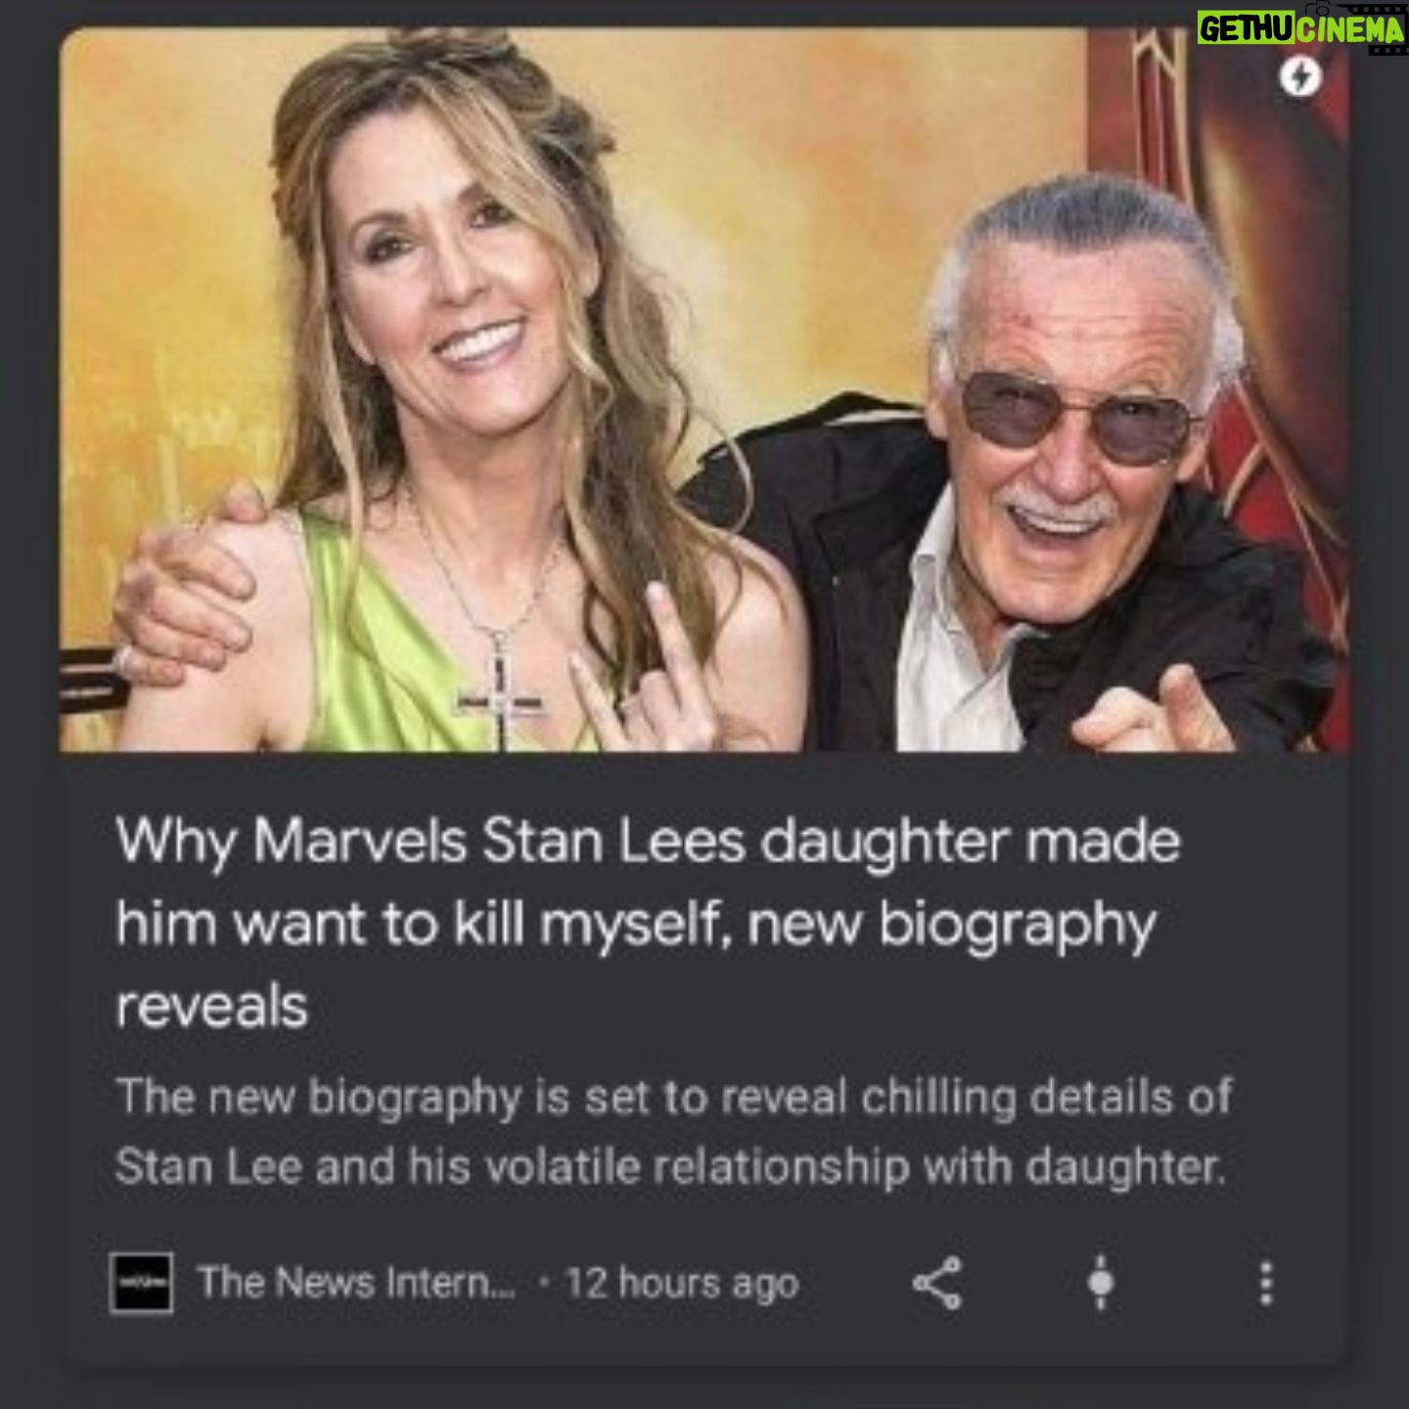Tap the smiling woman in the photo
The image size is (1409, 1409).
coord(460,391)
